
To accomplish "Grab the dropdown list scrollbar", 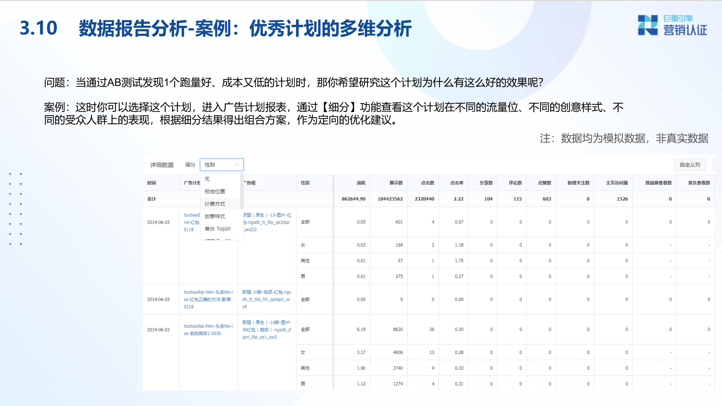I will point(242,191).
